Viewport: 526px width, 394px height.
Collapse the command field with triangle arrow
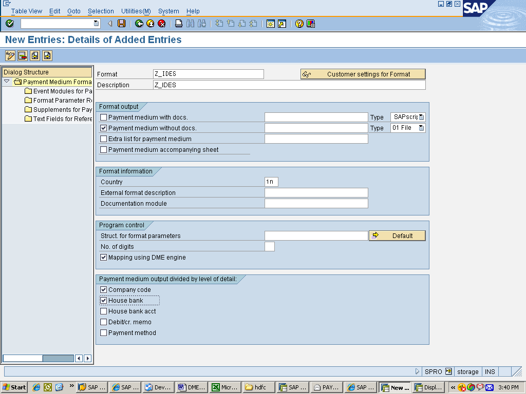[110, 24]
